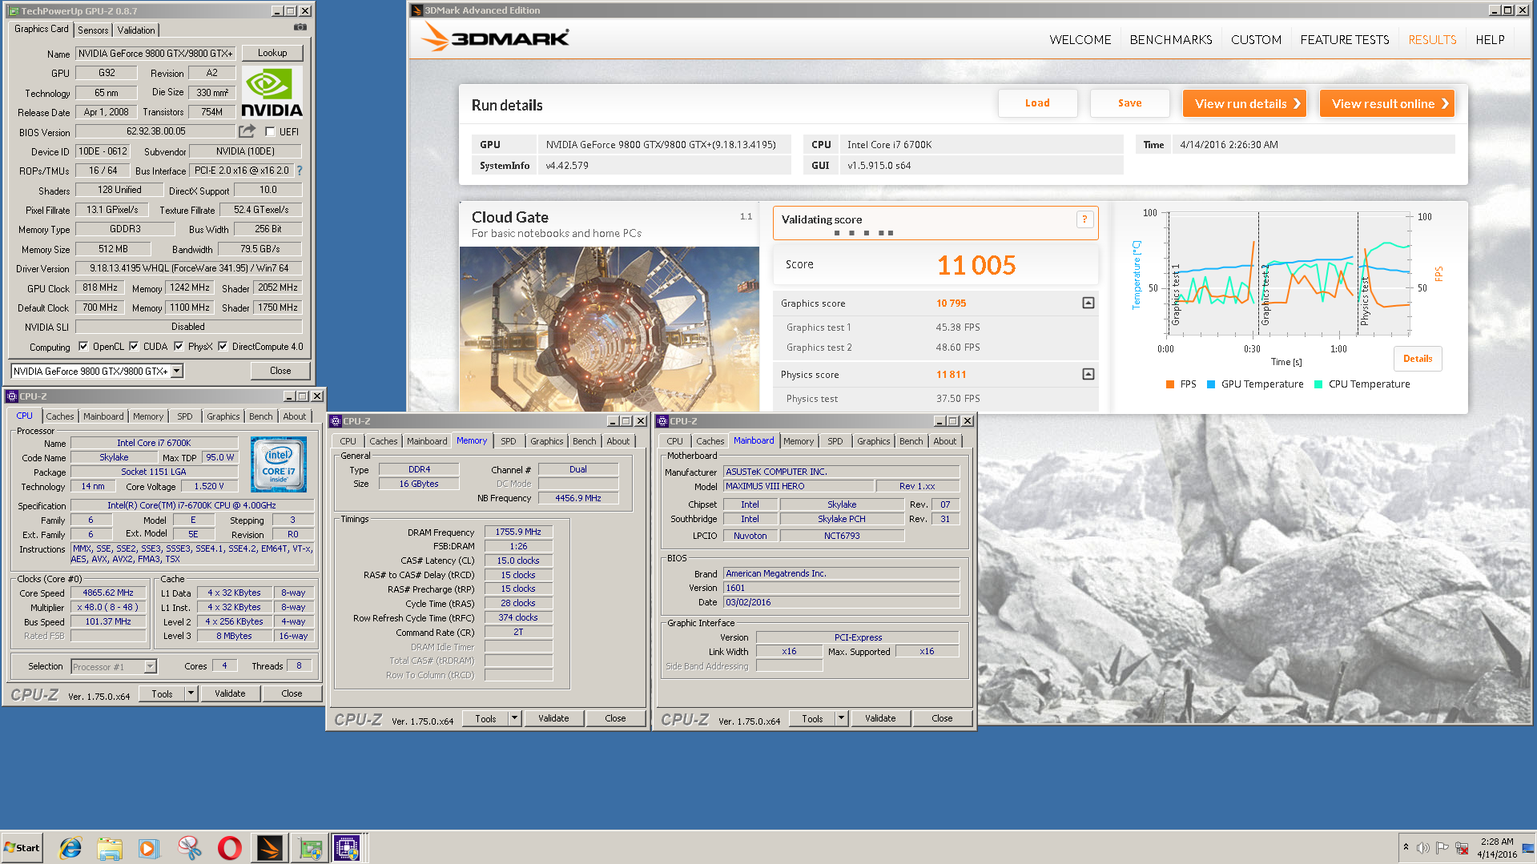Open Snipping Tool from the taskbar
The image size is (1537, 864).
coord(189,848)
